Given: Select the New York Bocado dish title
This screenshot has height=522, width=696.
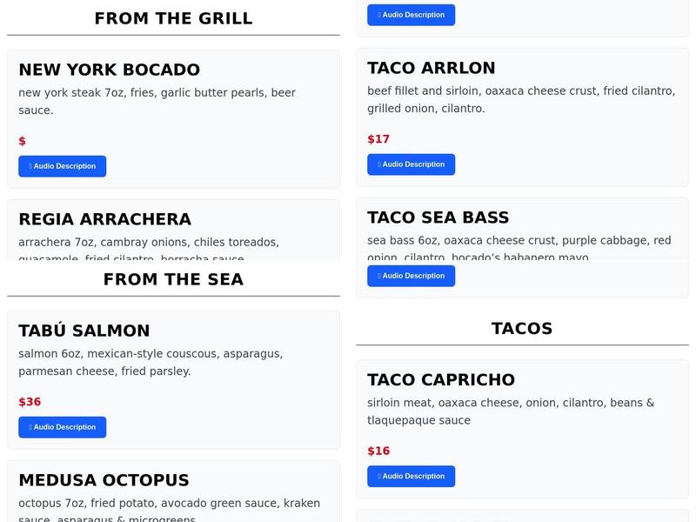Looking at the screenshot, I should click(109, 70).
